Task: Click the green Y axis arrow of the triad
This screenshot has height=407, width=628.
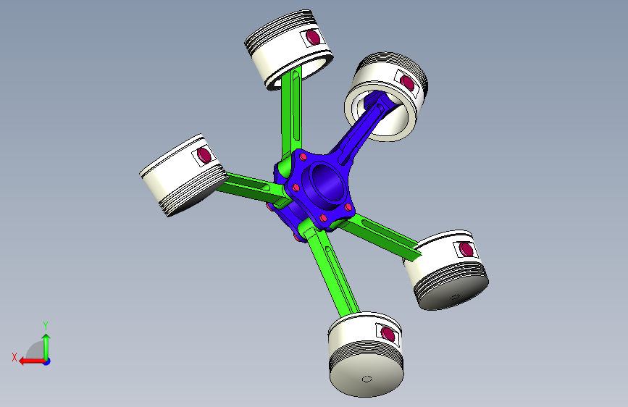Action: tap(46, 346)
